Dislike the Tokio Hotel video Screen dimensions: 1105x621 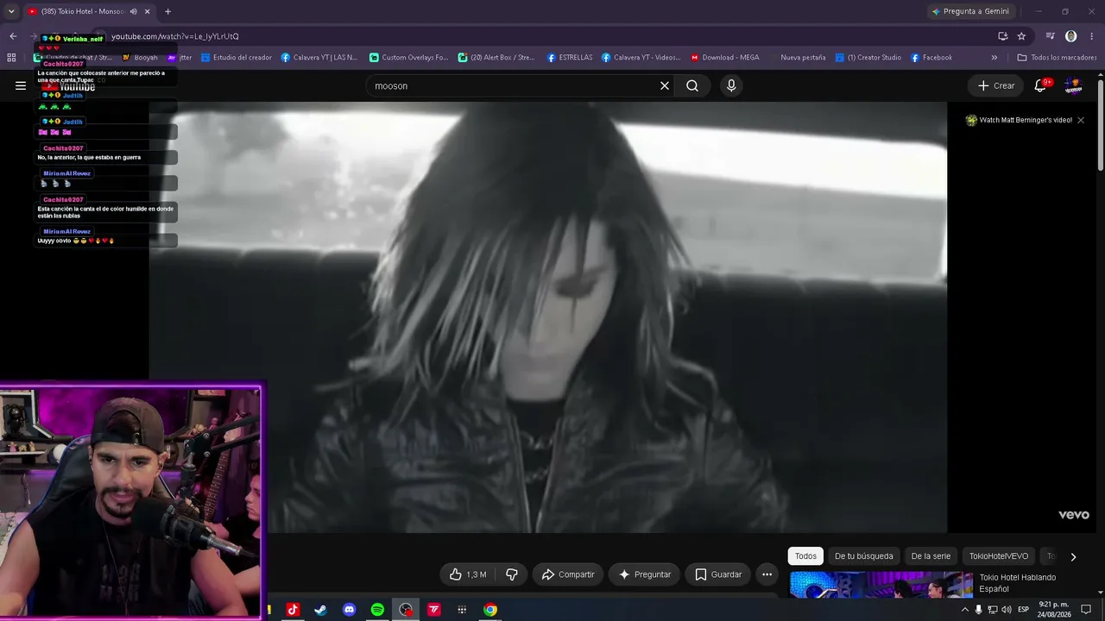(x=512, y=574)
